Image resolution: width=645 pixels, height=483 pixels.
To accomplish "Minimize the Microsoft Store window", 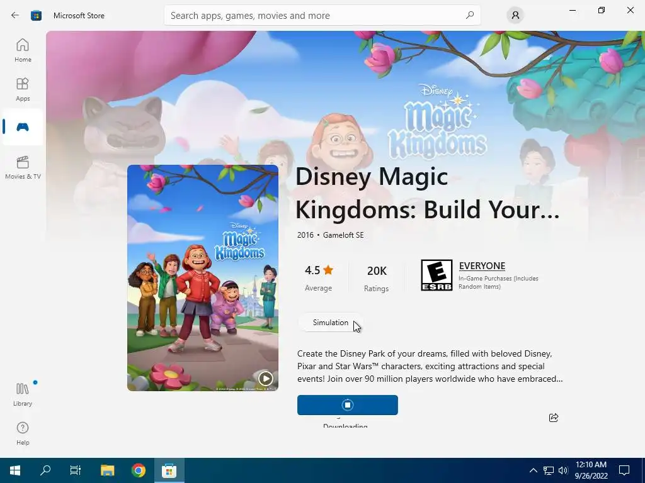I will pyautogui.click(x=573, y=10).
